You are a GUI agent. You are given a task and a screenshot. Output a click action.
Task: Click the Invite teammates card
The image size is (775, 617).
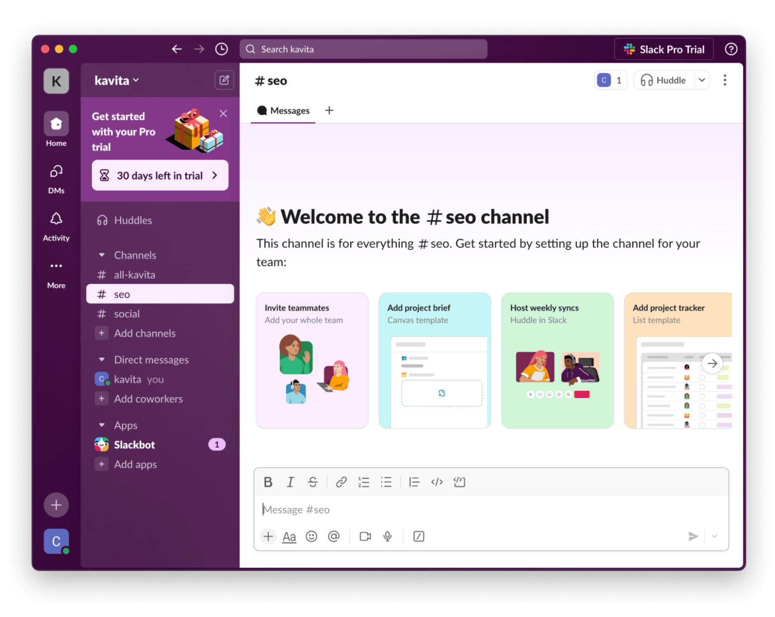(312, 360)
